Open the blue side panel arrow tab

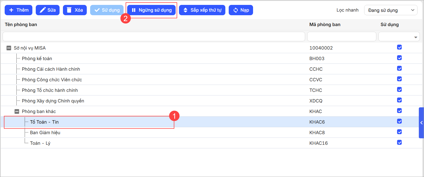click(421, 123)
